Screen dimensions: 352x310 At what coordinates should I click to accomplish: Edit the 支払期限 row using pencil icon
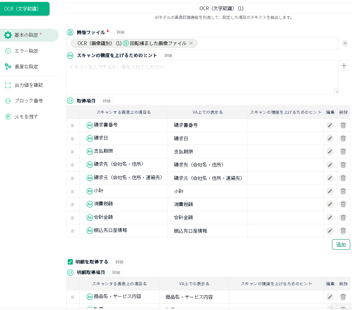(330, 152)
